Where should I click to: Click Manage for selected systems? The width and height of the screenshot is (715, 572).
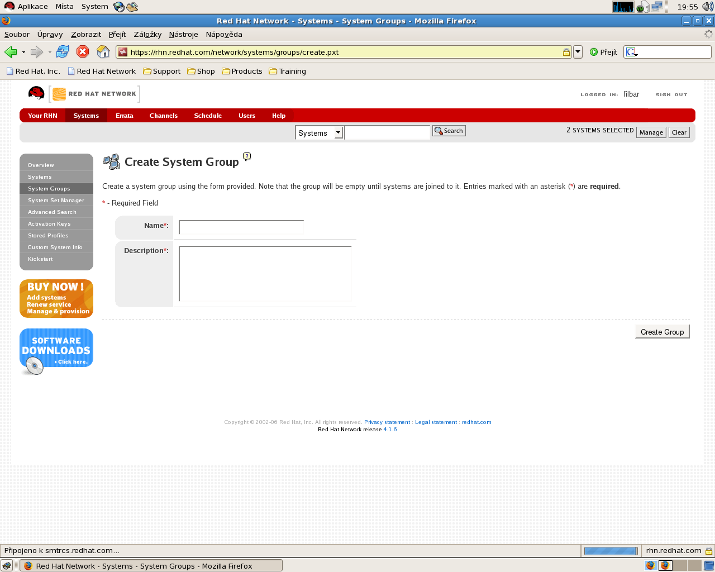[651, 132]
